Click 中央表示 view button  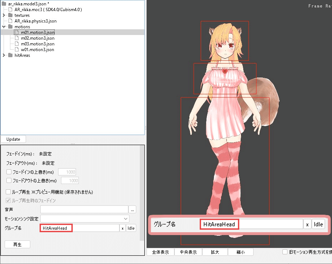(188, 252)
